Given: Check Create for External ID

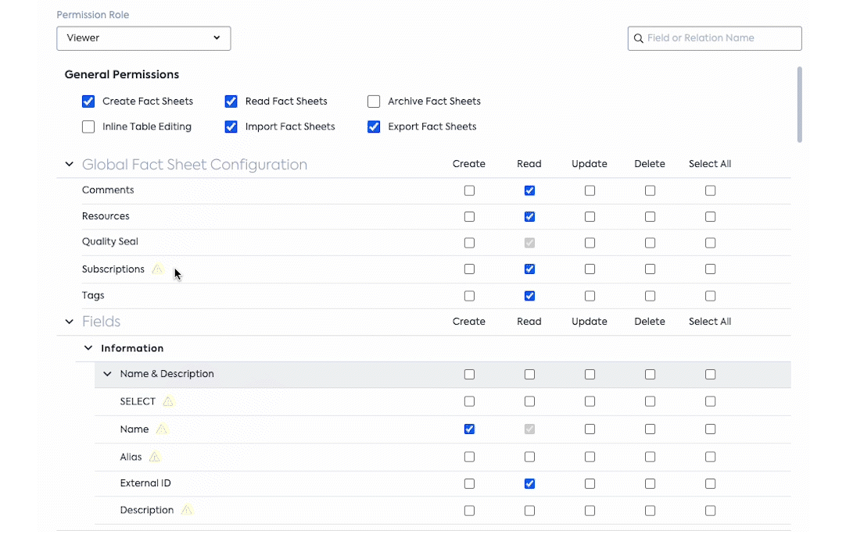Looking at the screenshot, I should 469,484.
